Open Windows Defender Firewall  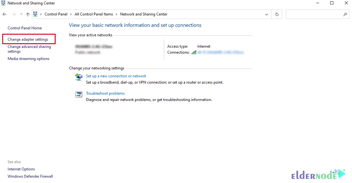point(30,176)
